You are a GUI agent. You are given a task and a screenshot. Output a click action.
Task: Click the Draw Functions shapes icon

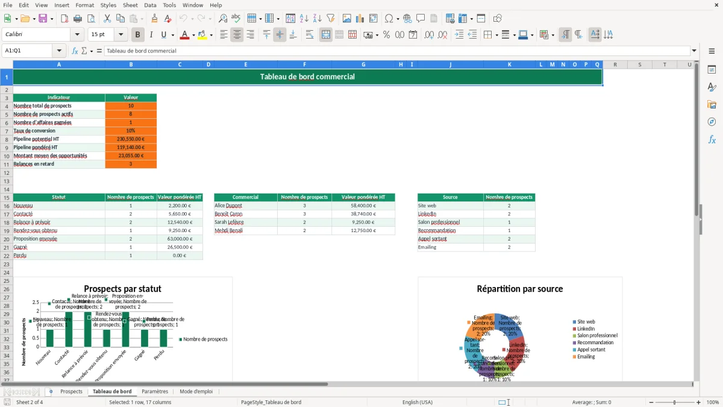(x=498, y=19)
